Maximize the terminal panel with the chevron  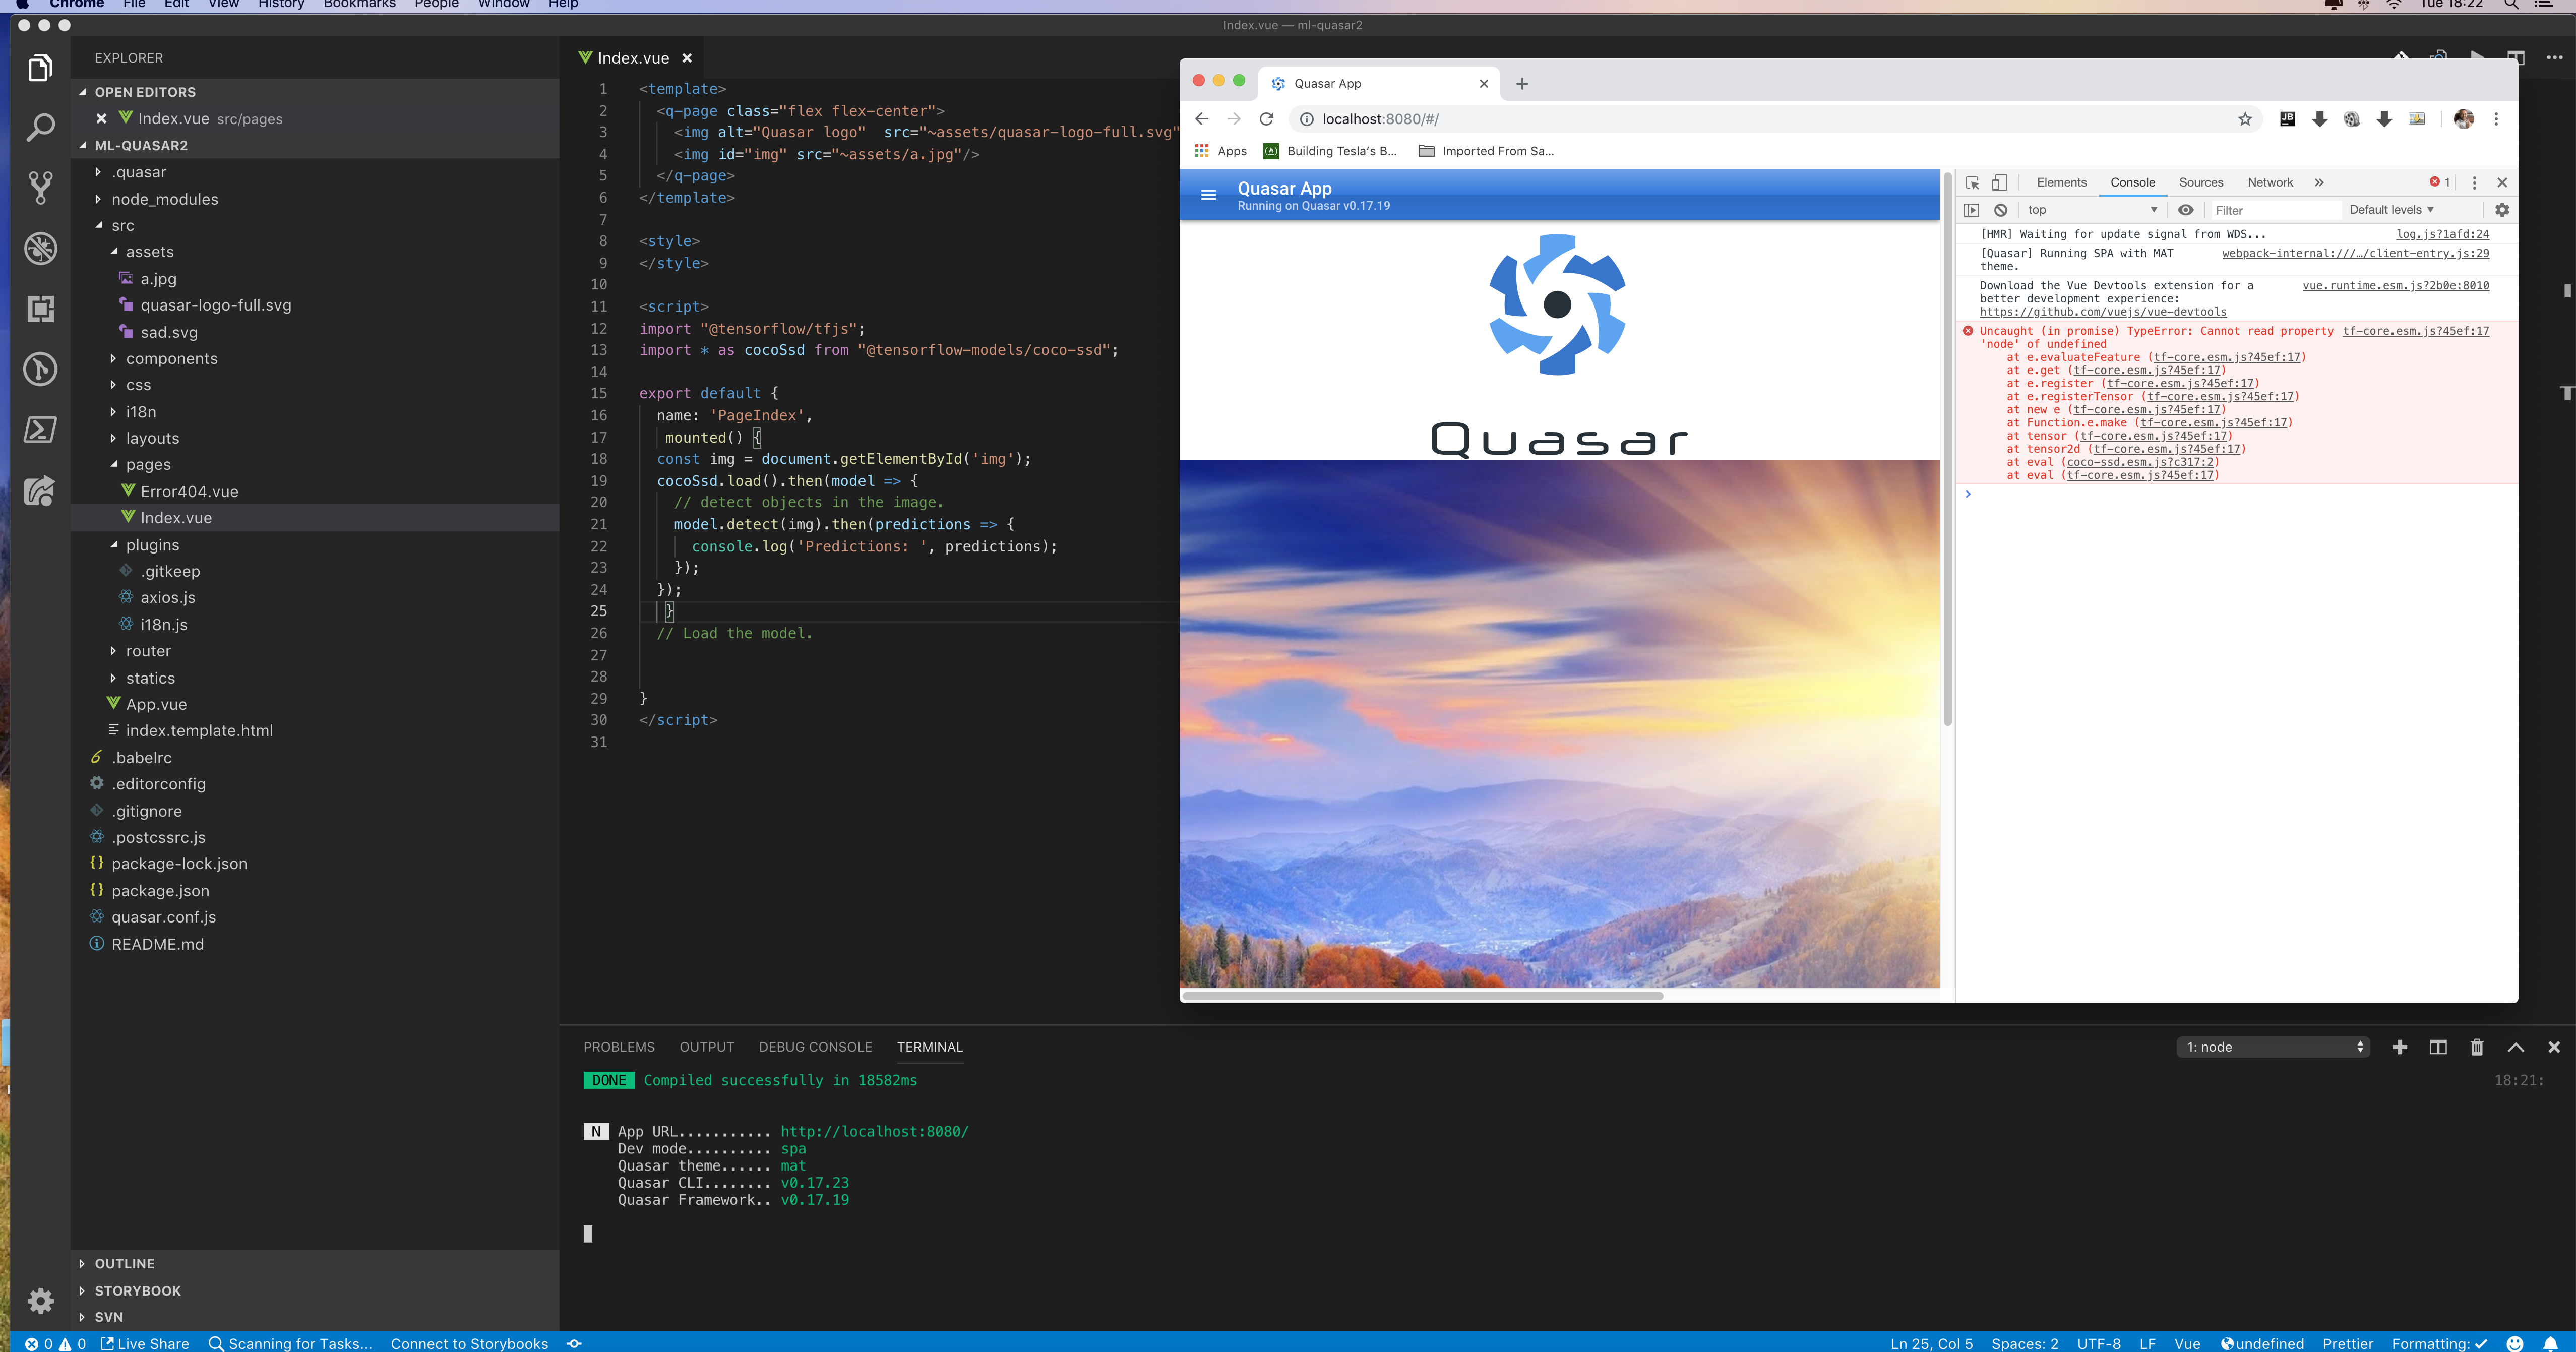point(2516,1047)
